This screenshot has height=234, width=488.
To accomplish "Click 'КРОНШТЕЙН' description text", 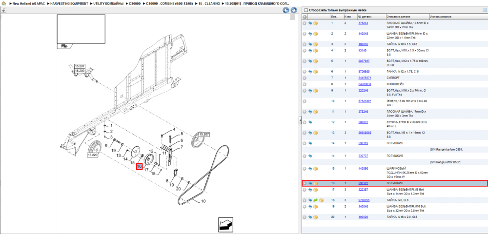I will tap(395, 84).
